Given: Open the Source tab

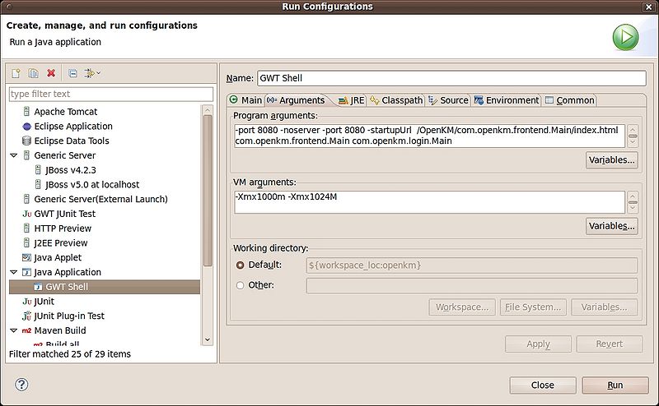Looking at the screenshot, I should tap(448, 100).
